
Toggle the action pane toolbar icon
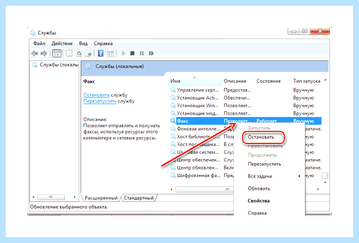(x=111, y=54)
